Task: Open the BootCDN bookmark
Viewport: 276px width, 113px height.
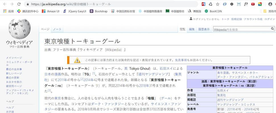Action: (x=213, y=11)
